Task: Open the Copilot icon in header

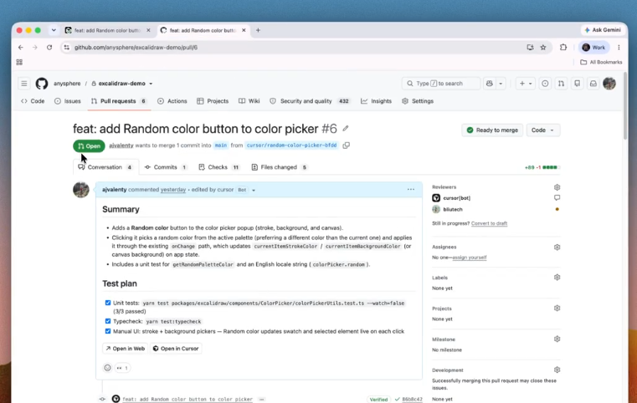Action: [490, 84]
